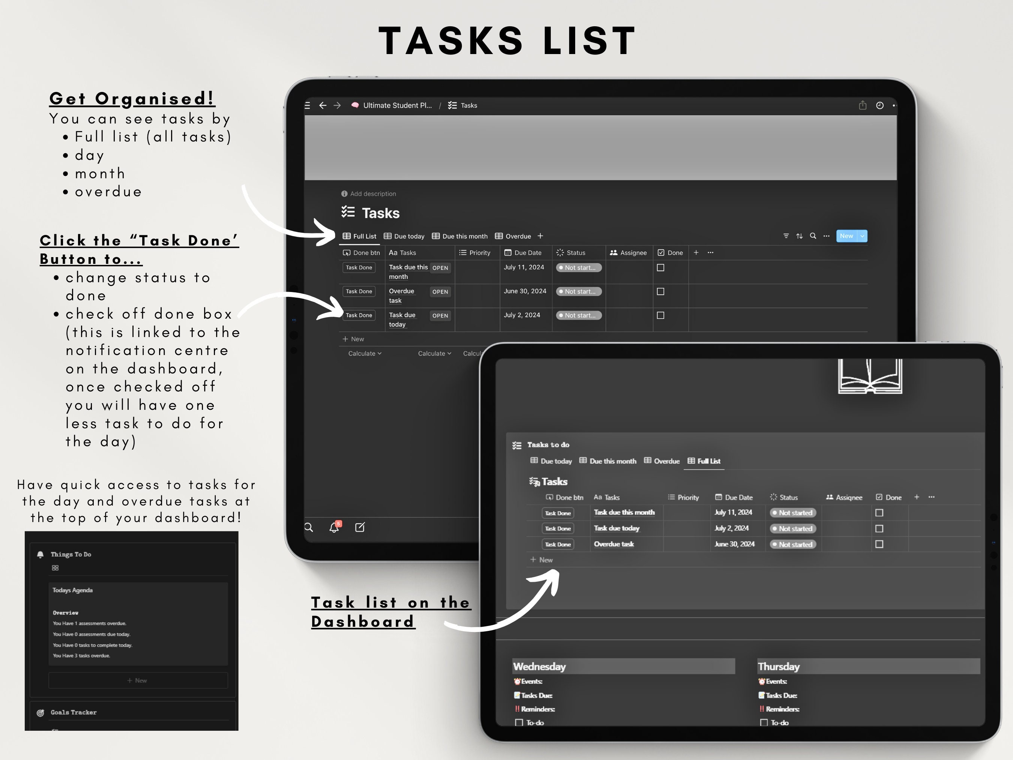Image resolution: width=1013 pixels, height=760 pixels.
Task: Go back with the left arrow icon
Action: 323,105
